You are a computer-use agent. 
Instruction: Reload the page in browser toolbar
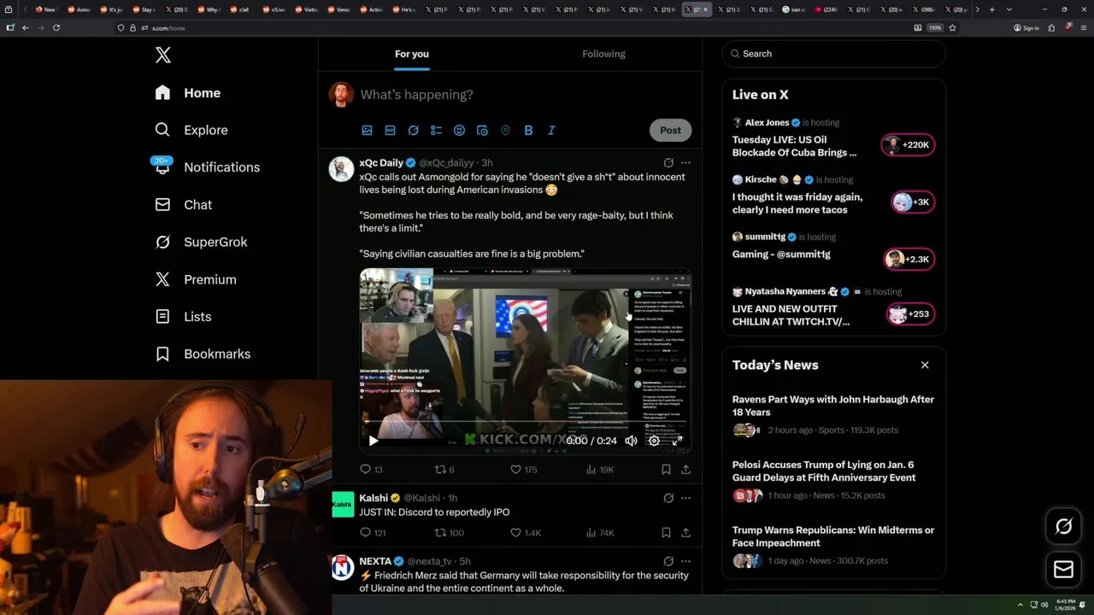pyautogui.click(x=56, y=27)
